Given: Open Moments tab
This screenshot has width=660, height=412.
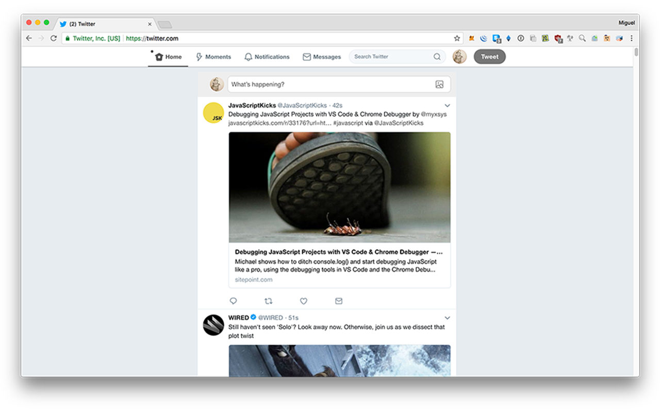Looking at the screenshot, I should (213, 57).
